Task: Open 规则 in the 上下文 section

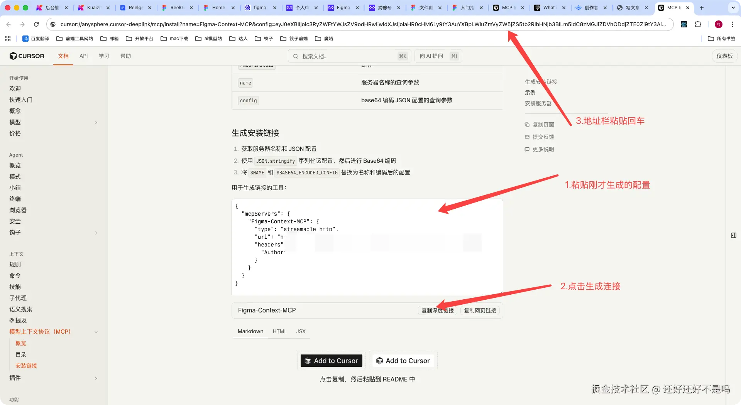Action: [x=15, y=265]
